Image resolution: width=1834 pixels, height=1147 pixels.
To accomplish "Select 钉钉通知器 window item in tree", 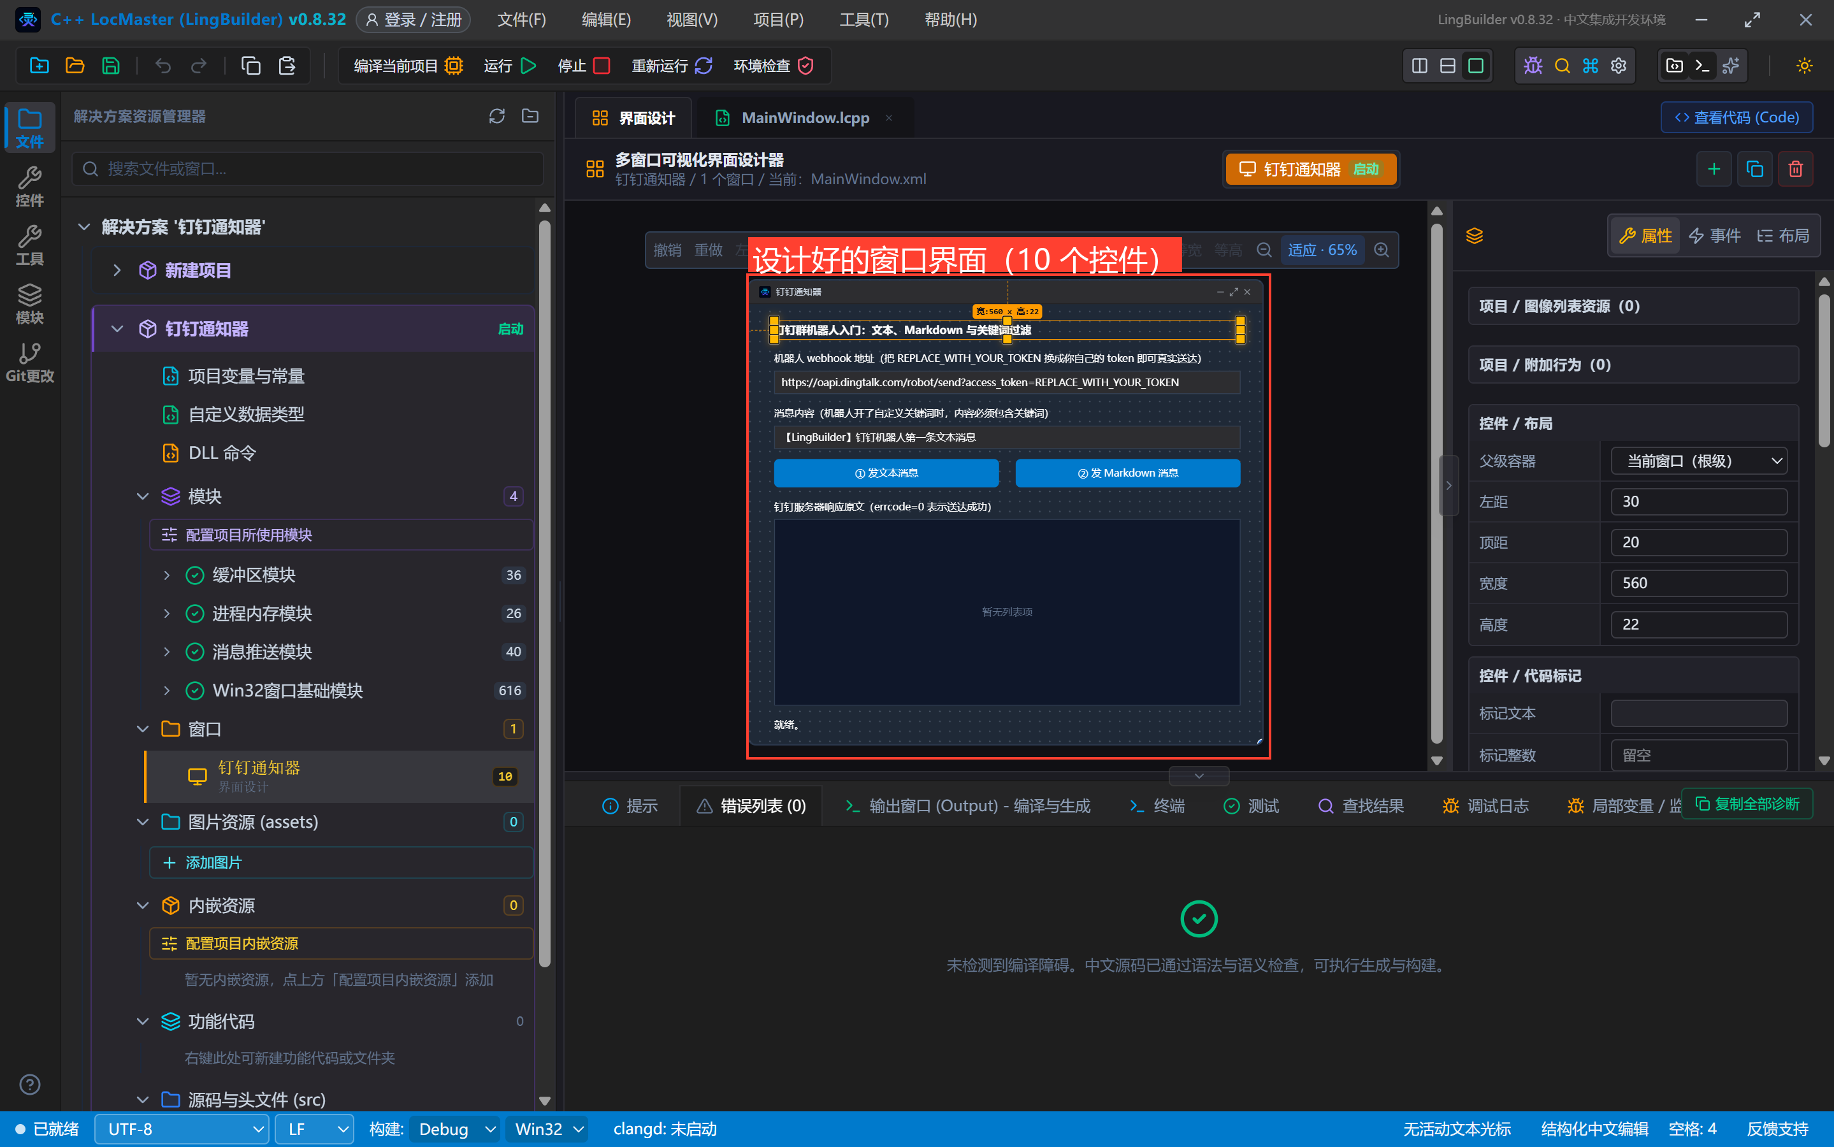I will (x=340, y=776).
